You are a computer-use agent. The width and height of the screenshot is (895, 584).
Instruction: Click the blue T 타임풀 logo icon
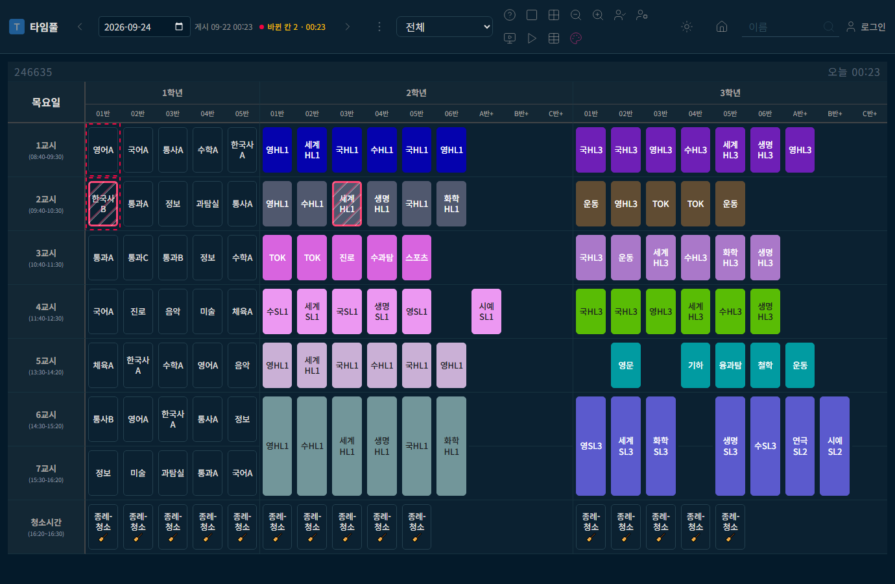click(x=17, y=27)
